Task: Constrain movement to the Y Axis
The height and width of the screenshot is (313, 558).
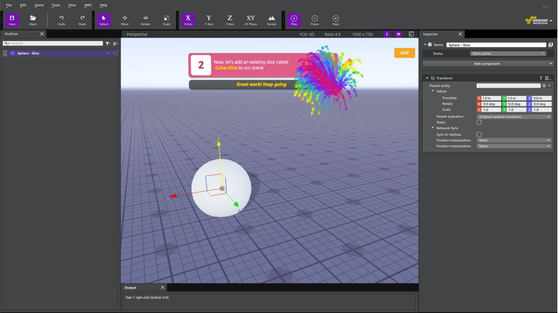Action: (209, 20)
